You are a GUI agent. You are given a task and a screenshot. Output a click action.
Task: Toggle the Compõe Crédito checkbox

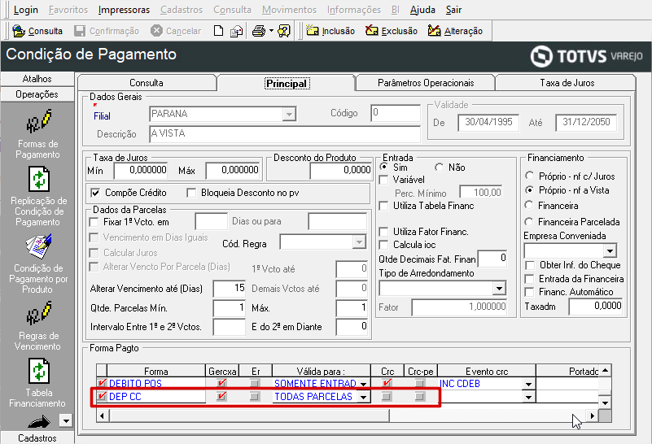coord(95,193)
